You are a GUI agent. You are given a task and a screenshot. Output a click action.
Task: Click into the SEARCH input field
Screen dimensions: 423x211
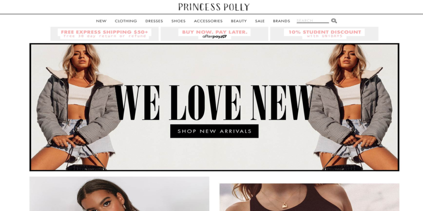[x=313, y=21]
